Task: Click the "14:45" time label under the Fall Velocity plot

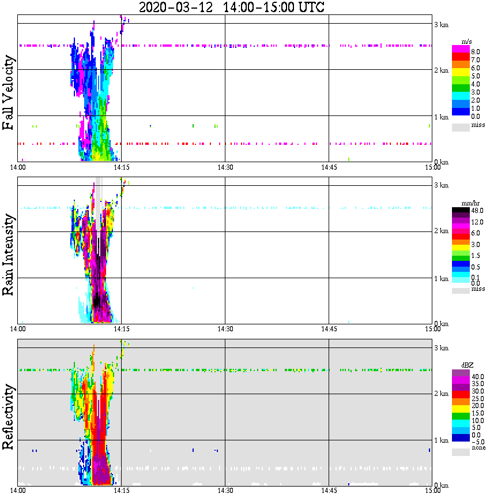Action: [329, 167]
